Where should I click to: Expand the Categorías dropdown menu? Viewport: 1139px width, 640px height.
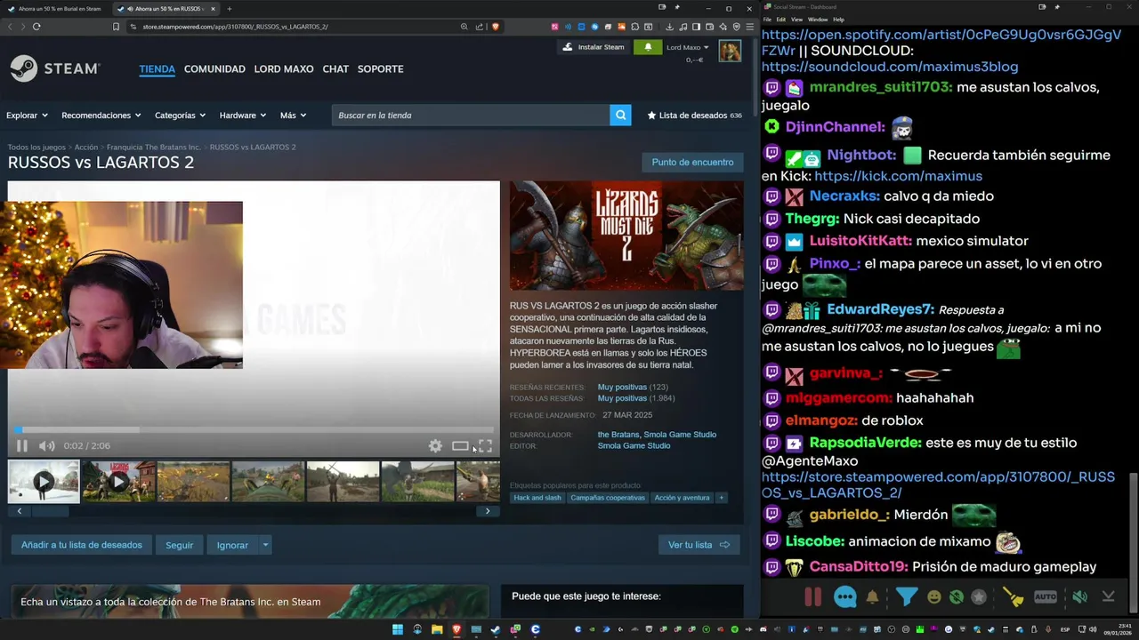point(180,116)
